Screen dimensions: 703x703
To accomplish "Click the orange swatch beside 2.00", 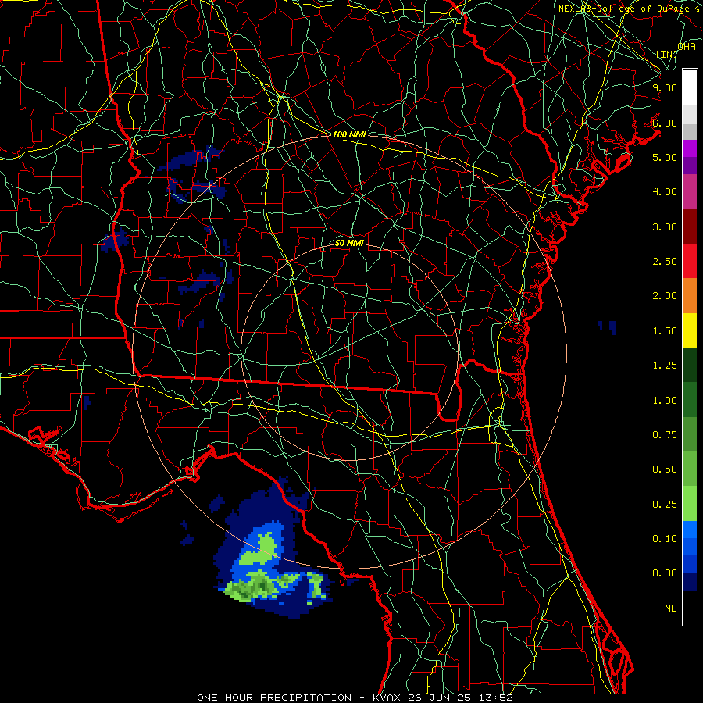I will (x=690, y=295).
